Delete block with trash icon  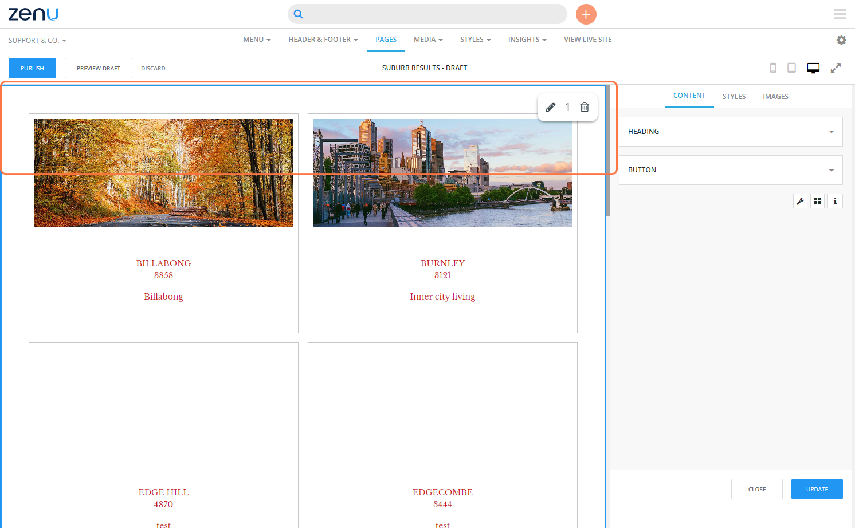(x=585, y=107)
